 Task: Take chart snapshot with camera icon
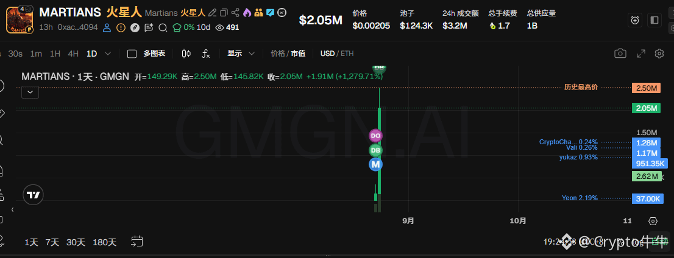point(620,53)
